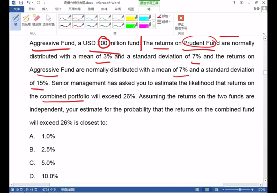Pick the thick blue pen style

(x=91, y=25)
